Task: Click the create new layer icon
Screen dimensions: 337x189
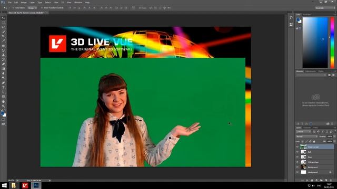Action: click(326, 181)
